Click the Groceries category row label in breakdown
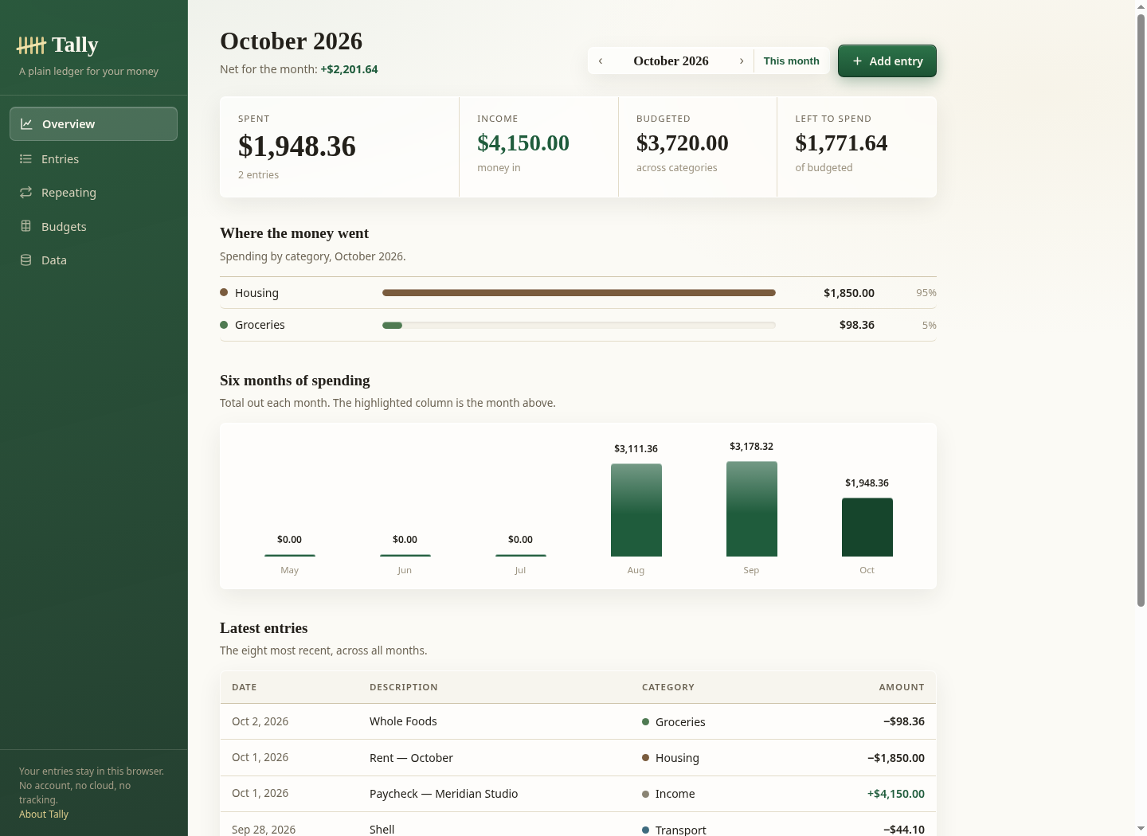Image resolution: width=1147 pixels, height=836 pixels. (x=260, y=325)
